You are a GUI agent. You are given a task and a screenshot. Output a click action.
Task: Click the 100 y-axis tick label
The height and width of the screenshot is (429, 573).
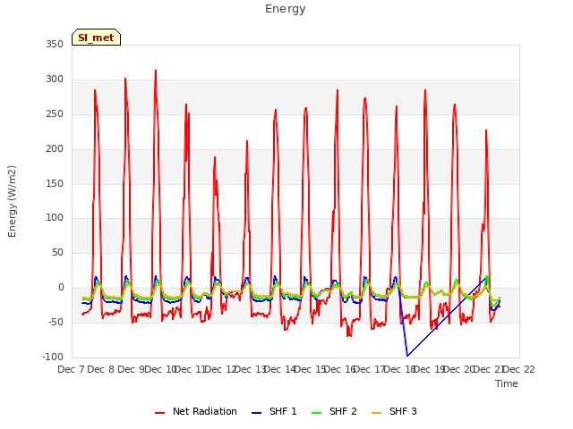pyautogui.click(x=55, y=218)
